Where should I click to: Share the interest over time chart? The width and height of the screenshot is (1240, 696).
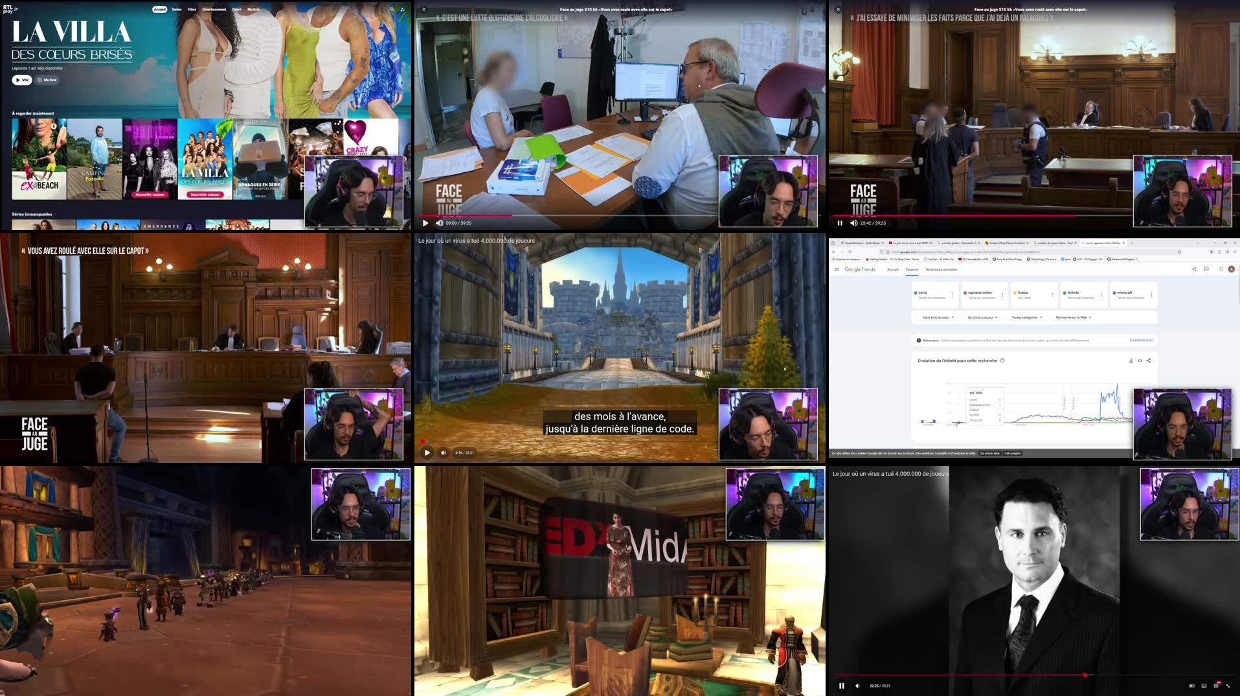(1149, 361)
